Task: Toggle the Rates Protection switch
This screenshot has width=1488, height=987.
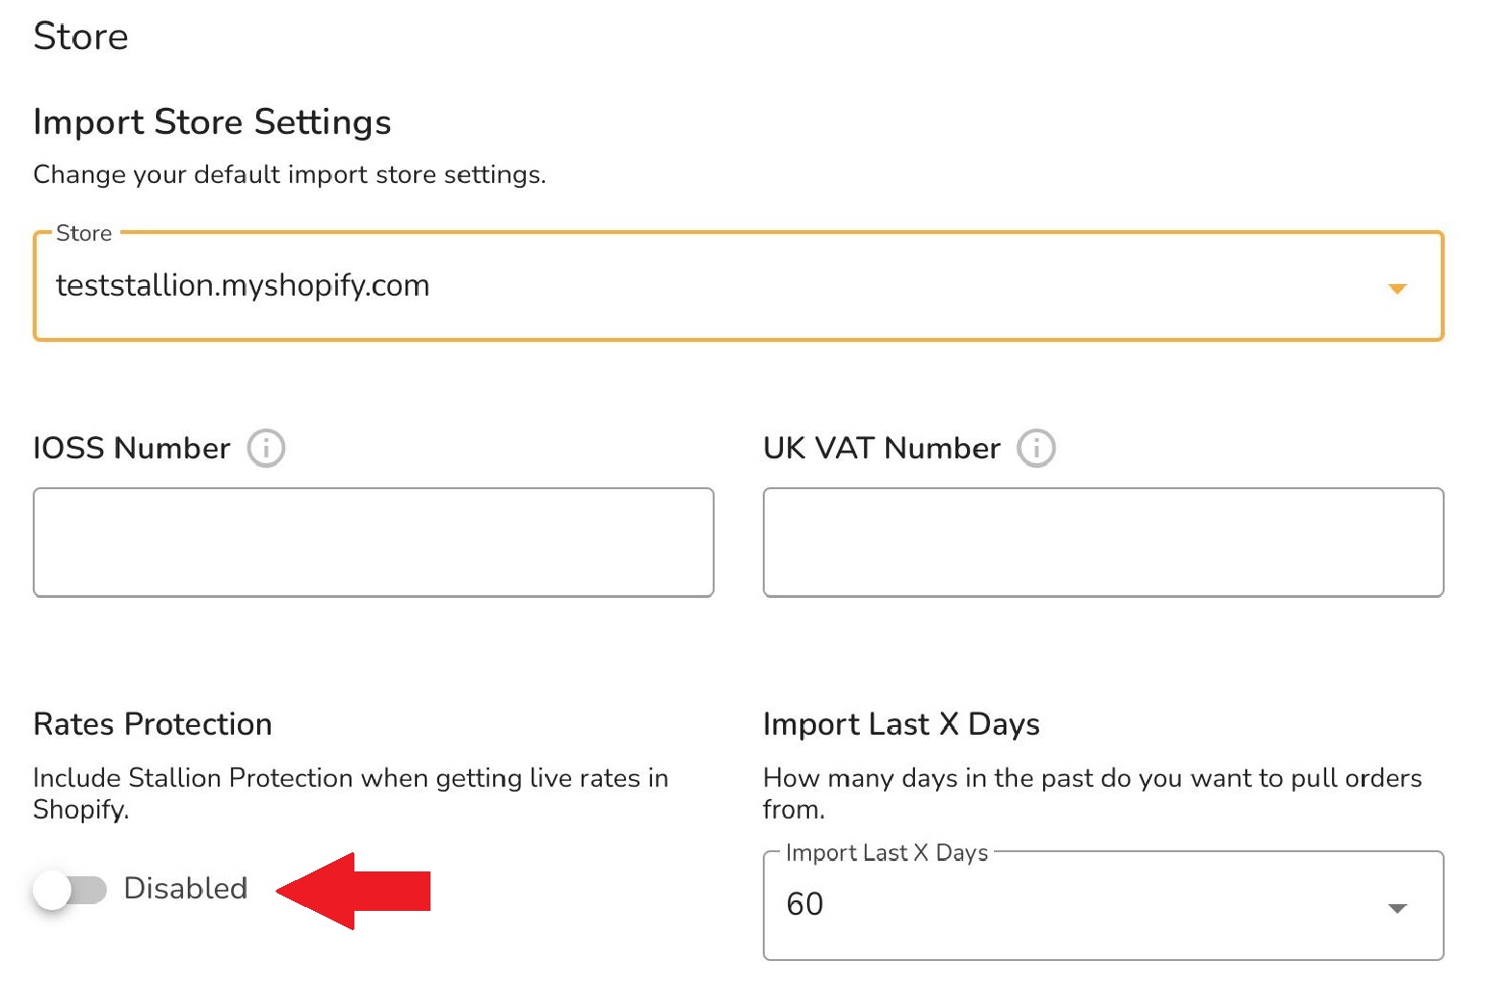Action: pyautogui.click(x=69, y=890)
